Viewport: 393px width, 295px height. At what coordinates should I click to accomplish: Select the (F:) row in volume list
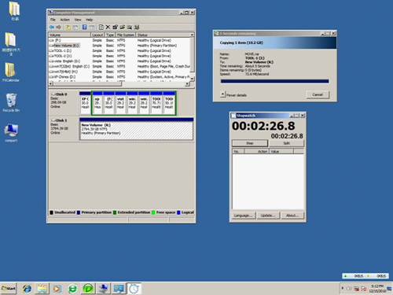click(119, 40)
